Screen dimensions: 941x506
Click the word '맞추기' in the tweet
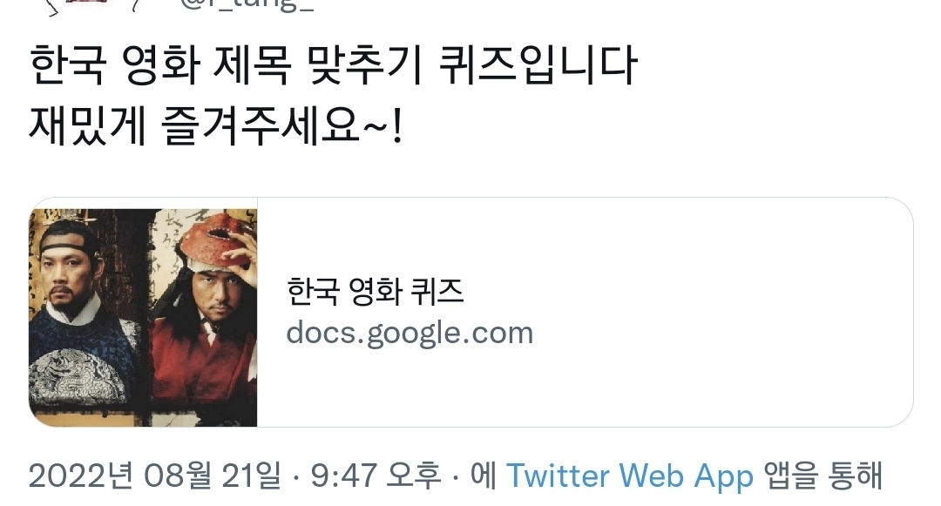(x=364, y=66)
